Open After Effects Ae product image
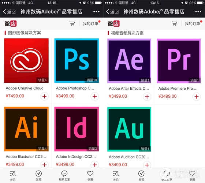205x183 pixels. coord(129,61)
